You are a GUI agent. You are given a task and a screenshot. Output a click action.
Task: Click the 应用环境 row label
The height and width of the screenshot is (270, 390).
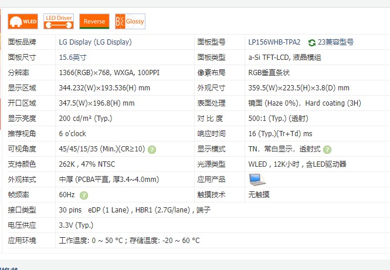coord(22,241)
